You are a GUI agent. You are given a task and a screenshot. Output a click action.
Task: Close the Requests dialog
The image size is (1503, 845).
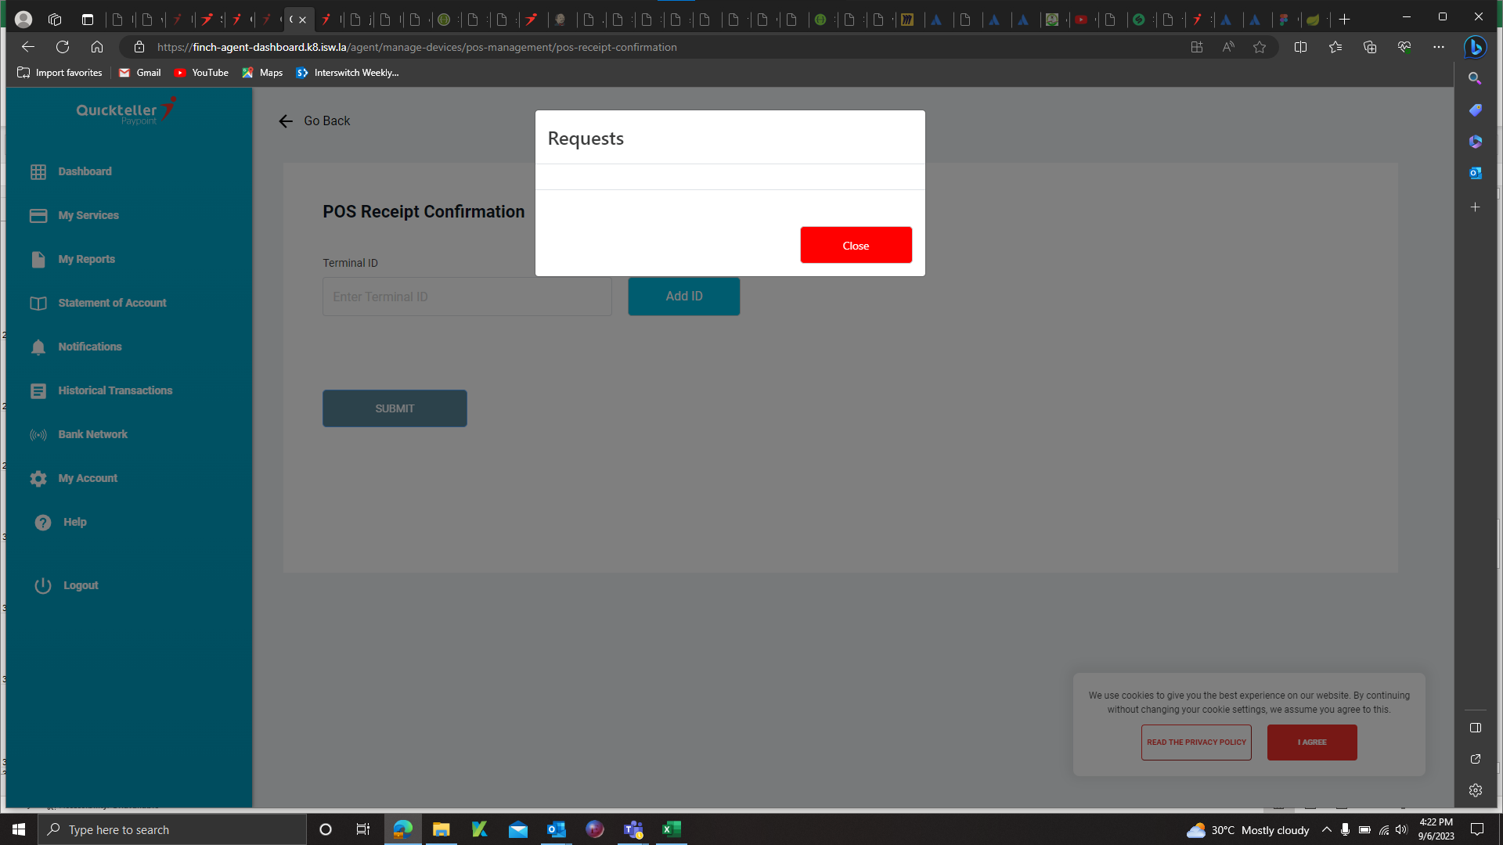tap(856, 246)
